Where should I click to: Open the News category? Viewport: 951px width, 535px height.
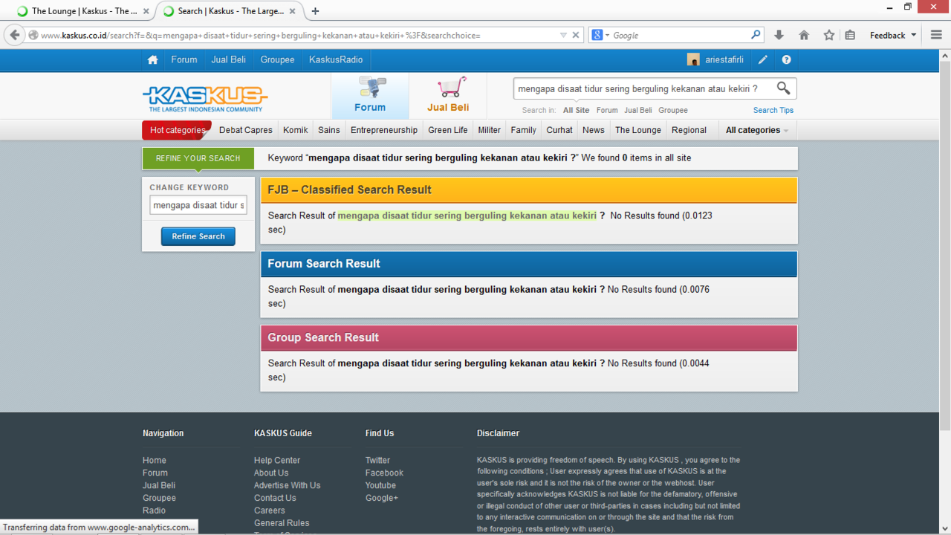point(594,130)
